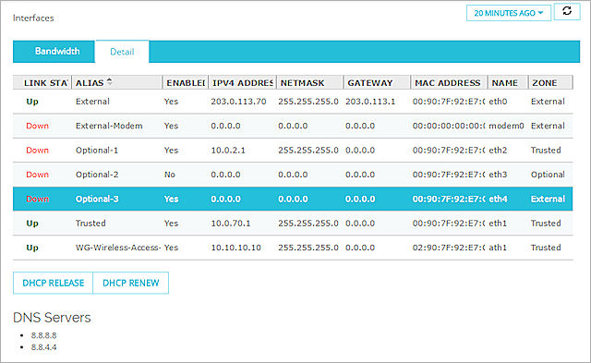Screen dimensions: 591x363
Task: Sort by the Enabled column header
Action: click(x=186, y=82)
